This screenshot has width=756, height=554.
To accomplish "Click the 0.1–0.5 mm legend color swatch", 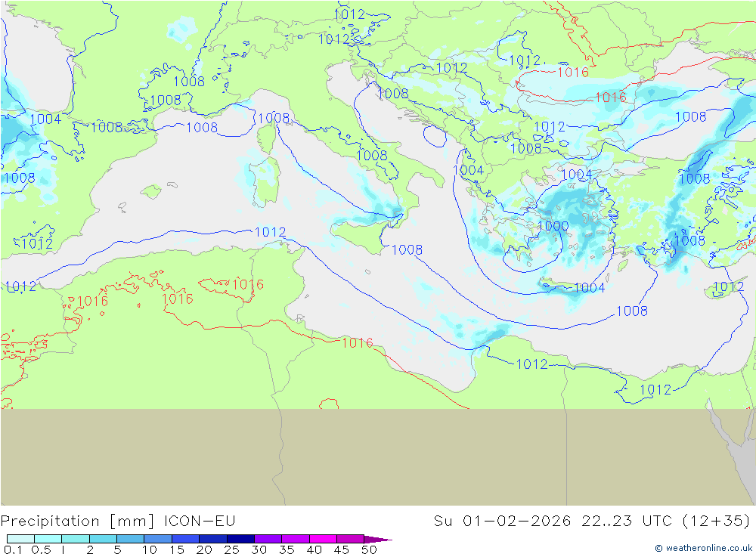I will 20,539.
